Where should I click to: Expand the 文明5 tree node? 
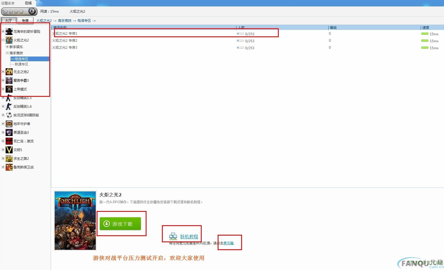click(x=3, y=150)
